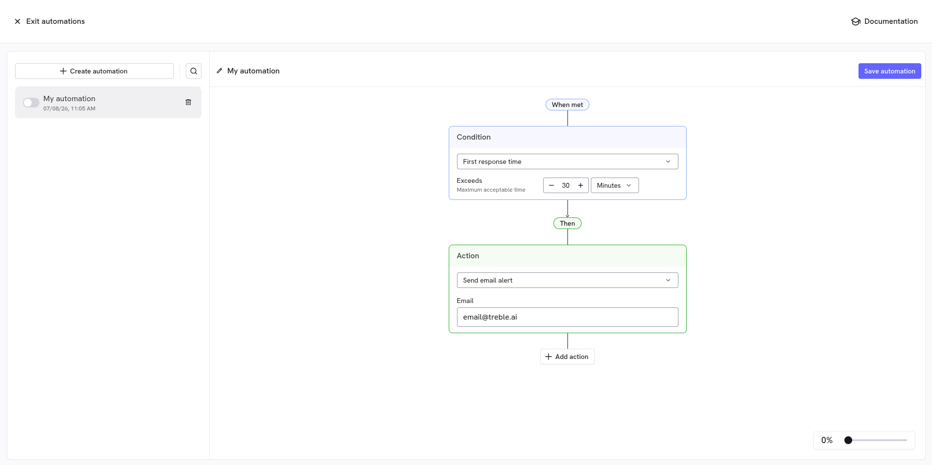932x465 pixels.
Task: Click the Exit automations close X icon
Action: tap(18, 21)
